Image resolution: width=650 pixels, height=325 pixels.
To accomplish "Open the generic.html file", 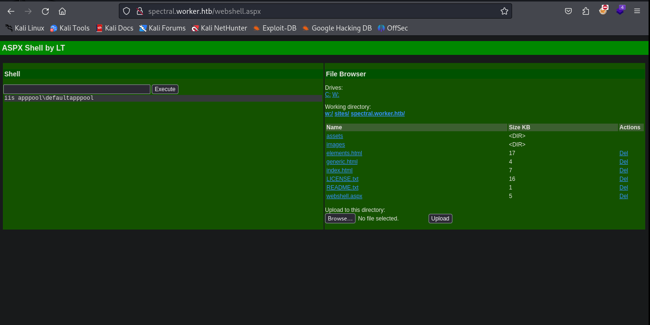I will [x=342, y=162].
